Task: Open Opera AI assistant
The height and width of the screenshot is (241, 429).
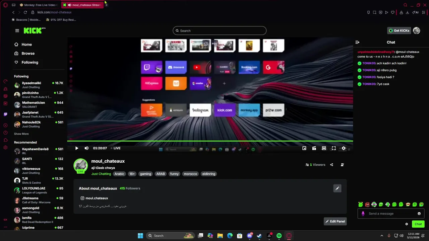Action: (415, 12)
